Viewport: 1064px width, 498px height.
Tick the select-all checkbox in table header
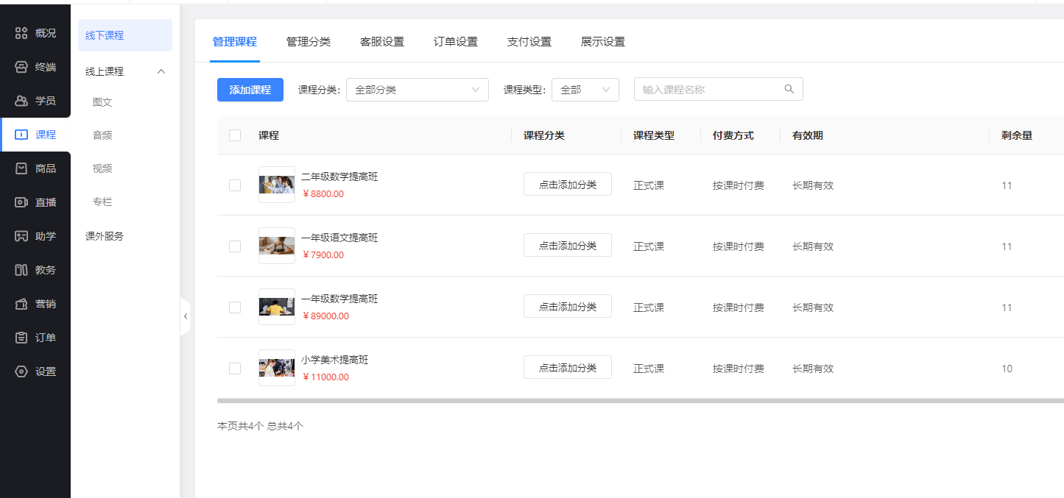[235, 135]
